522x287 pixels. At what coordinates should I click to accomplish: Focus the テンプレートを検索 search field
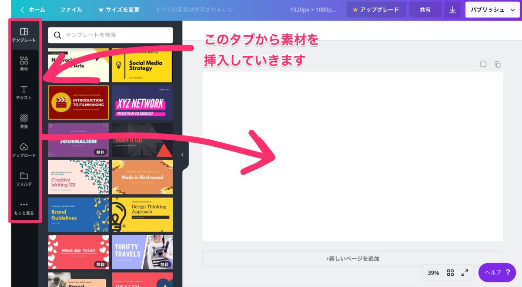[110, 35]
